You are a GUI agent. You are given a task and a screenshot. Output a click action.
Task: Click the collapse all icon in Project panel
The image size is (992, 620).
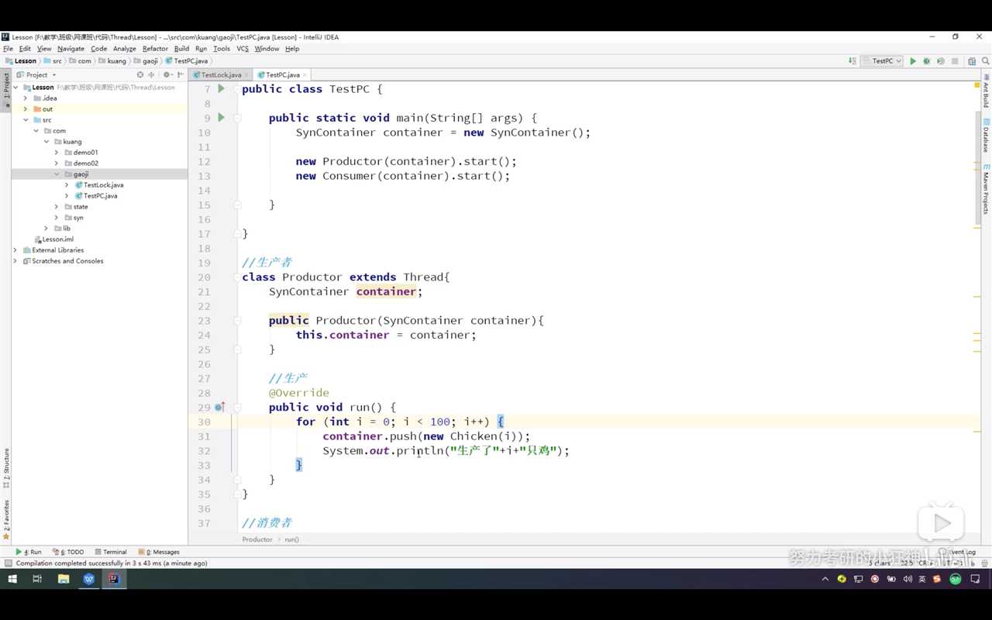coord(151,74)
